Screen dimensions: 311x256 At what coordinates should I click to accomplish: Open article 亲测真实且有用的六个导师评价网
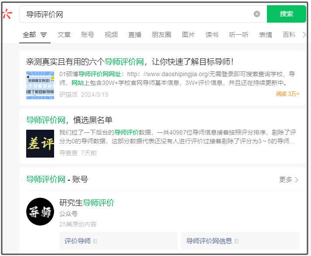tap(130, 62)
